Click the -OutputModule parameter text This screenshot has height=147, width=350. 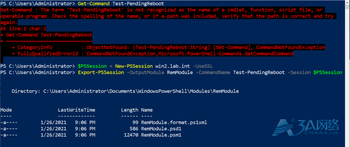(x=145, y=72)
